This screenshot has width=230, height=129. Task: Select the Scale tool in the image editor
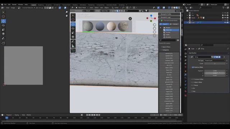[3, 29]
